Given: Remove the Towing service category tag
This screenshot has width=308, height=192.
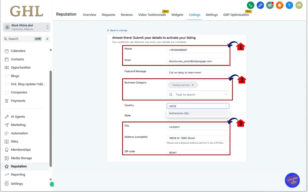Looking at the screenshot, I should (x=192, y=85).
